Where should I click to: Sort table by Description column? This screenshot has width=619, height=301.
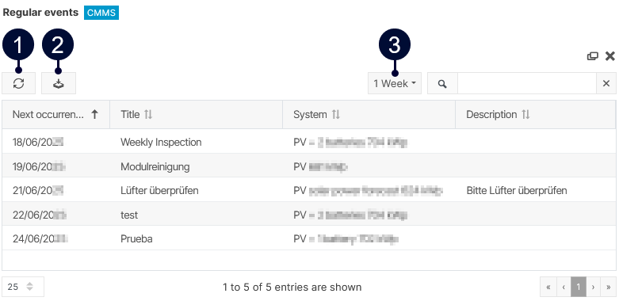(x=535, y=114)
